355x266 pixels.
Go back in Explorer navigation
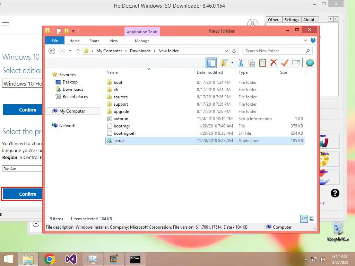pos(52,51)
